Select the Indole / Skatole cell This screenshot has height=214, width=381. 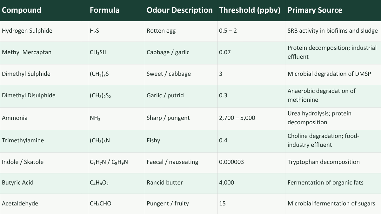(x=23, y=162)
